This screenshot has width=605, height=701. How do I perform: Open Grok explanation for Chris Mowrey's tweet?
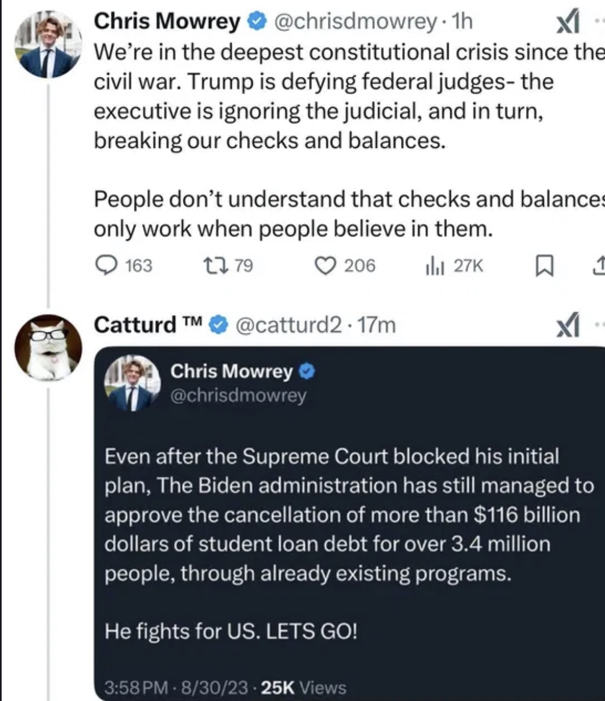pyautogui.click(x=568, y=23)
